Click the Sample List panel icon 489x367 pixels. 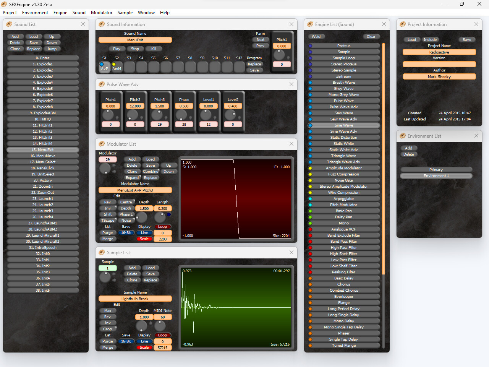[102, 252]
